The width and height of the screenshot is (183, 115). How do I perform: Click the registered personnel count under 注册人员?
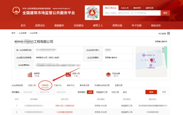pos(76,76)
